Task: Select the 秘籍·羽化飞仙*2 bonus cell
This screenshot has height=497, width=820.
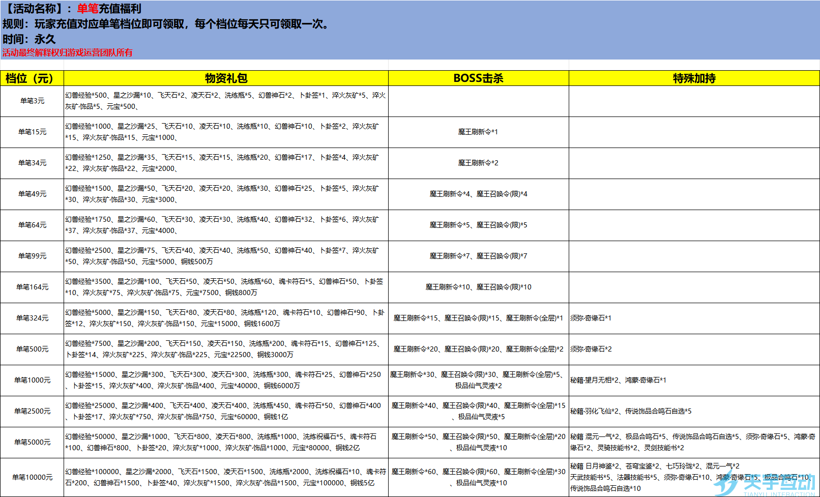Action: point(694,412)
